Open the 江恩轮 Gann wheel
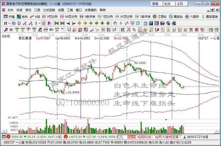The width and height of the screenshot is (221, 146). point(160,17)
